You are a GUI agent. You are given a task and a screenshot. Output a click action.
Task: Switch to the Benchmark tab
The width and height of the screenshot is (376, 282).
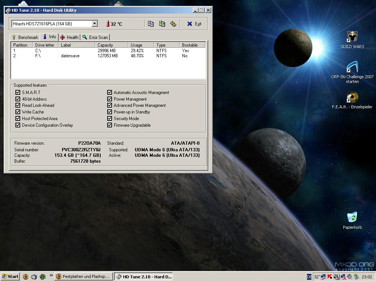tap(25, 37)
